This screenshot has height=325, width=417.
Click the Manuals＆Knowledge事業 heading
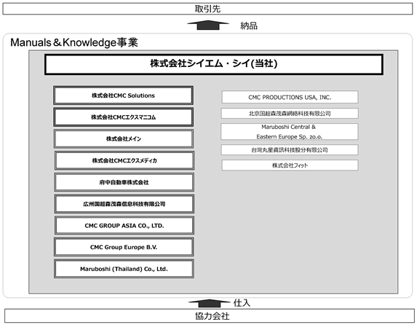pyautogui.click(x=74, y=42)
